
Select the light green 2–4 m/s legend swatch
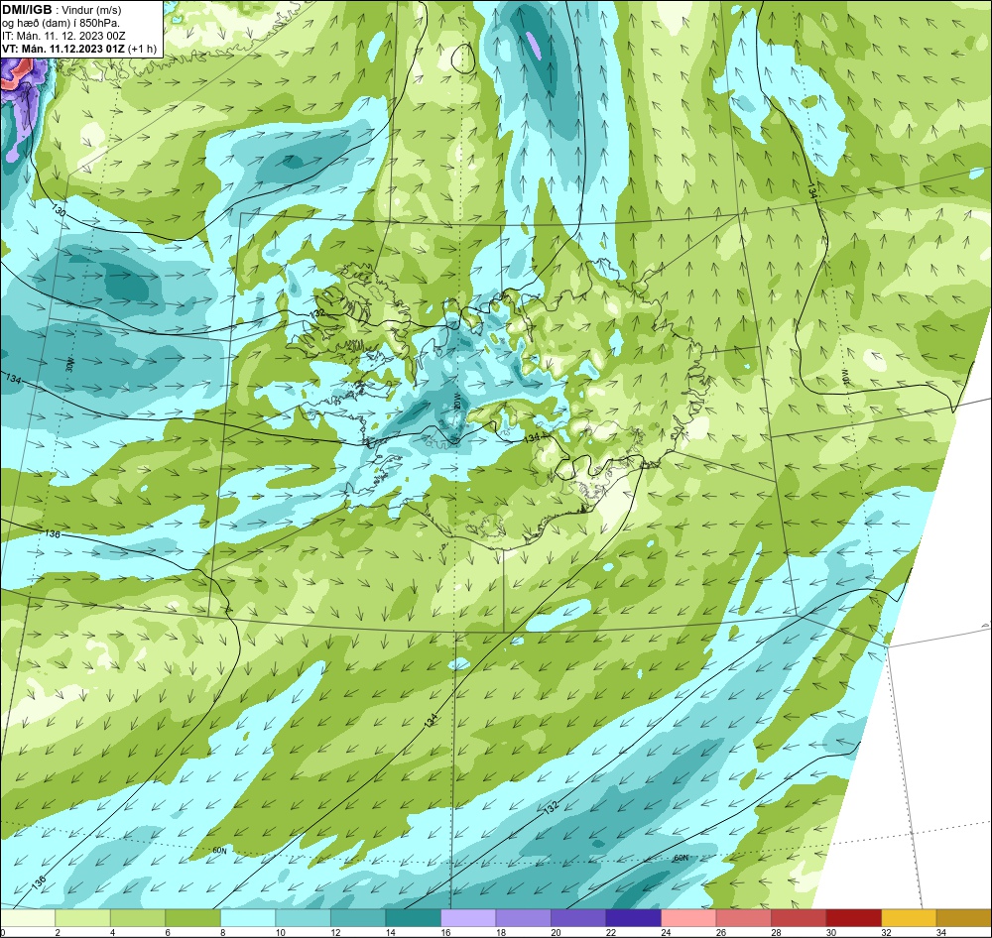(x=83, y=918)
